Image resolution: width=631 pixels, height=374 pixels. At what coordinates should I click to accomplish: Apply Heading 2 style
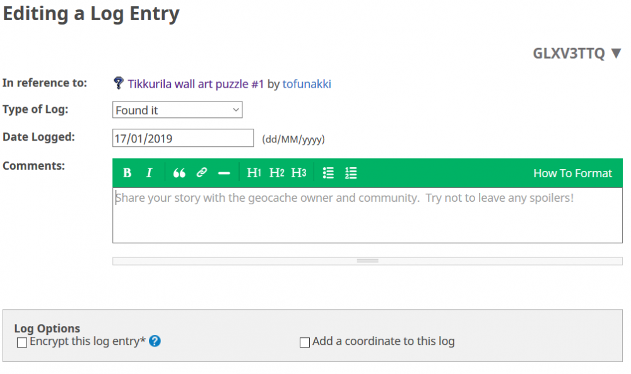(276, 173)
